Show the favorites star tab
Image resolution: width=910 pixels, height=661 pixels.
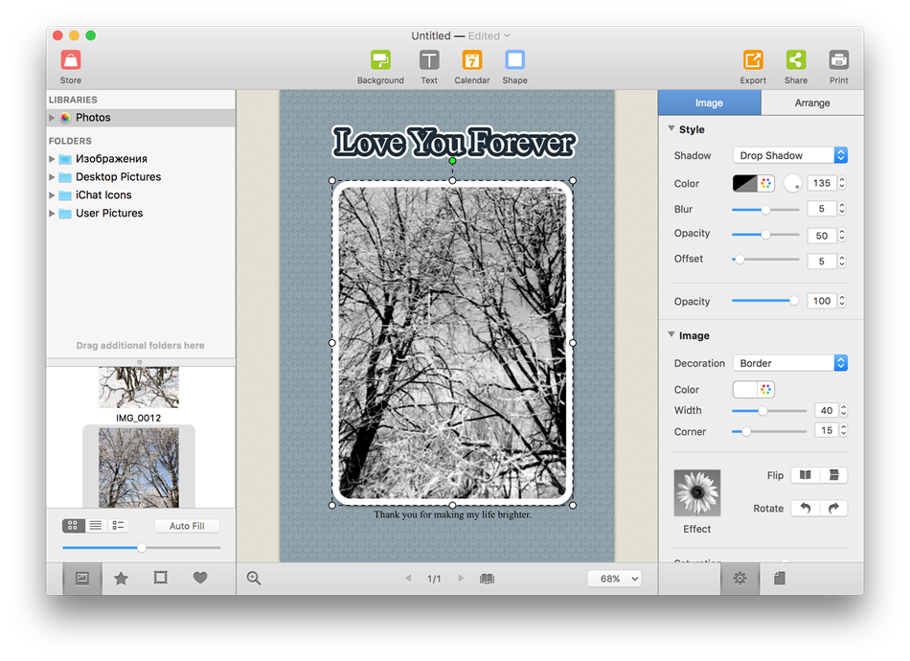tap(121, 578)
